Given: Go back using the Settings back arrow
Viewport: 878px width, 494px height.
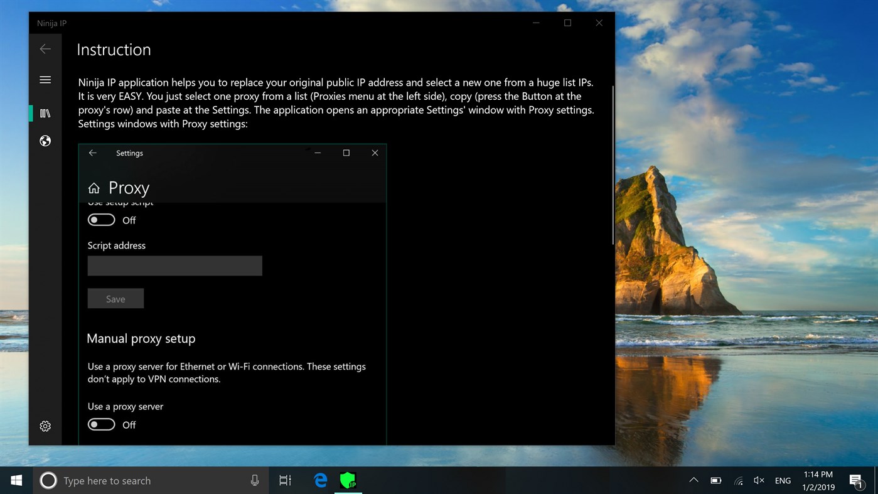Looking at the screenshot, I should coord(92,153).
